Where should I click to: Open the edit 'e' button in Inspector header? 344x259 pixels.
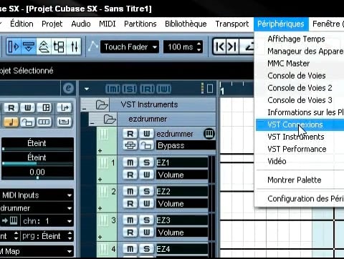[68, 89]
